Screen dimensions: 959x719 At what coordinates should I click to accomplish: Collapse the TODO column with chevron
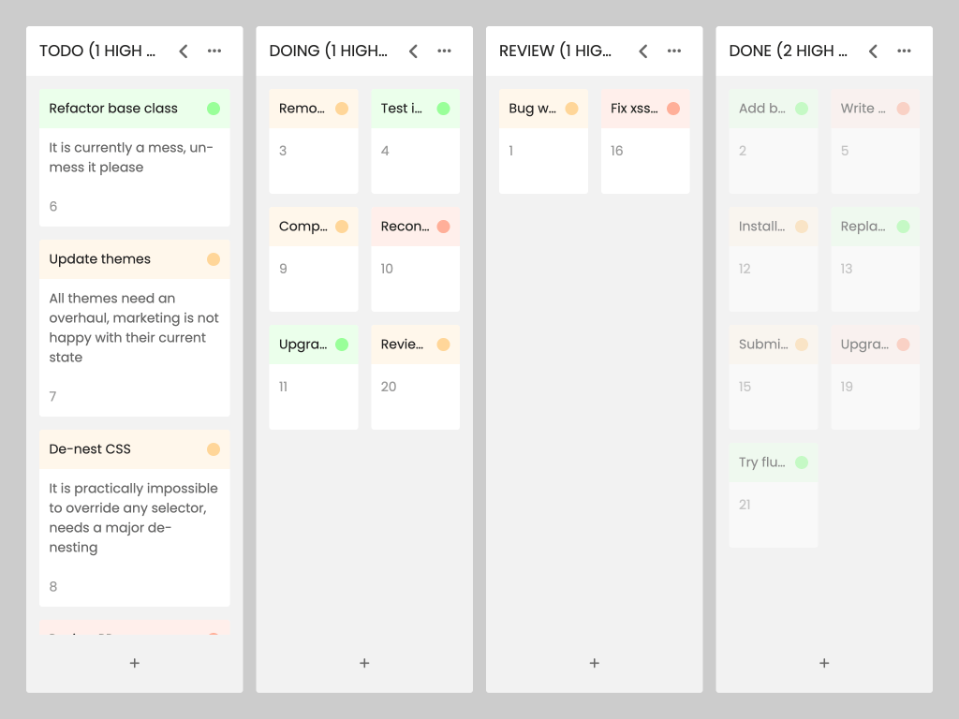click(x=184, y=51)
